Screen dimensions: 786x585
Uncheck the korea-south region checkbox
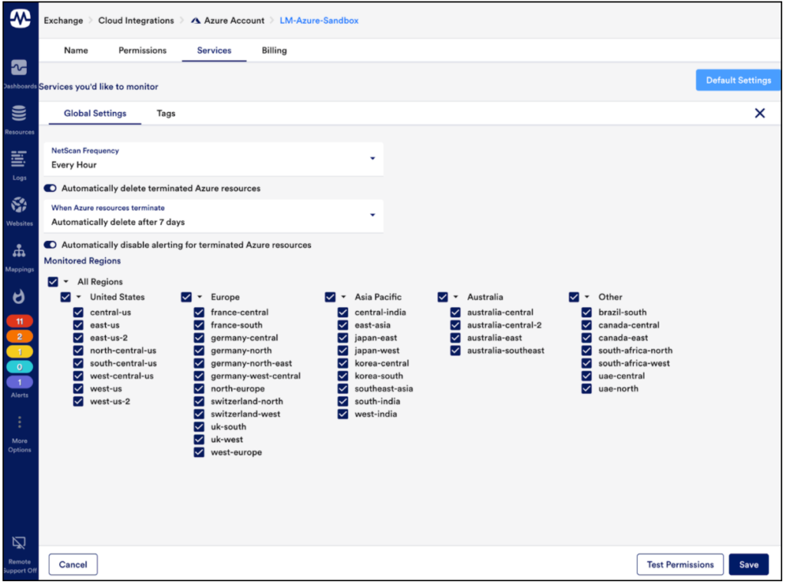click(x=343, y=376)
